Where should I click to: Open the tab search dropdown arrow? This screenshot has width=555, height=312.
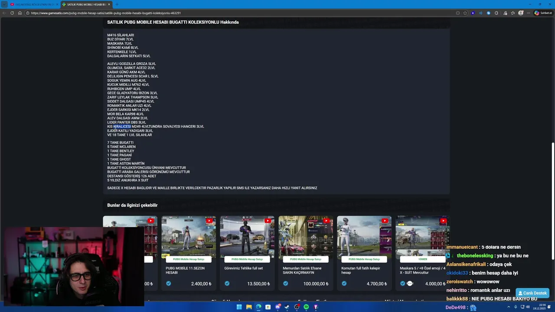click(x=4, y=4)
